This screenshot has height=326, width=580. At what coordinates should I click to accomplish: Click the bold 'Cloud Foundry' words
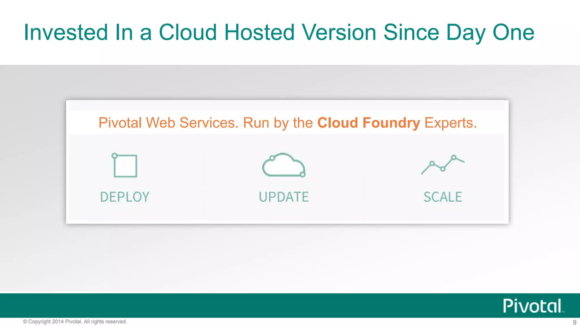click(x=368, y=123)
